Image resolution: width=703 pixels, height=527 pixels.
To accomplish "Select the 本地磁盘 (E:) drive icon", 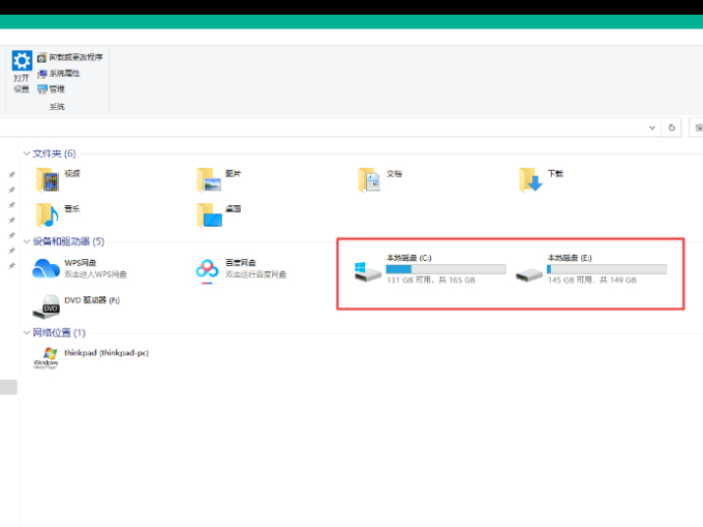I will 529,275.
